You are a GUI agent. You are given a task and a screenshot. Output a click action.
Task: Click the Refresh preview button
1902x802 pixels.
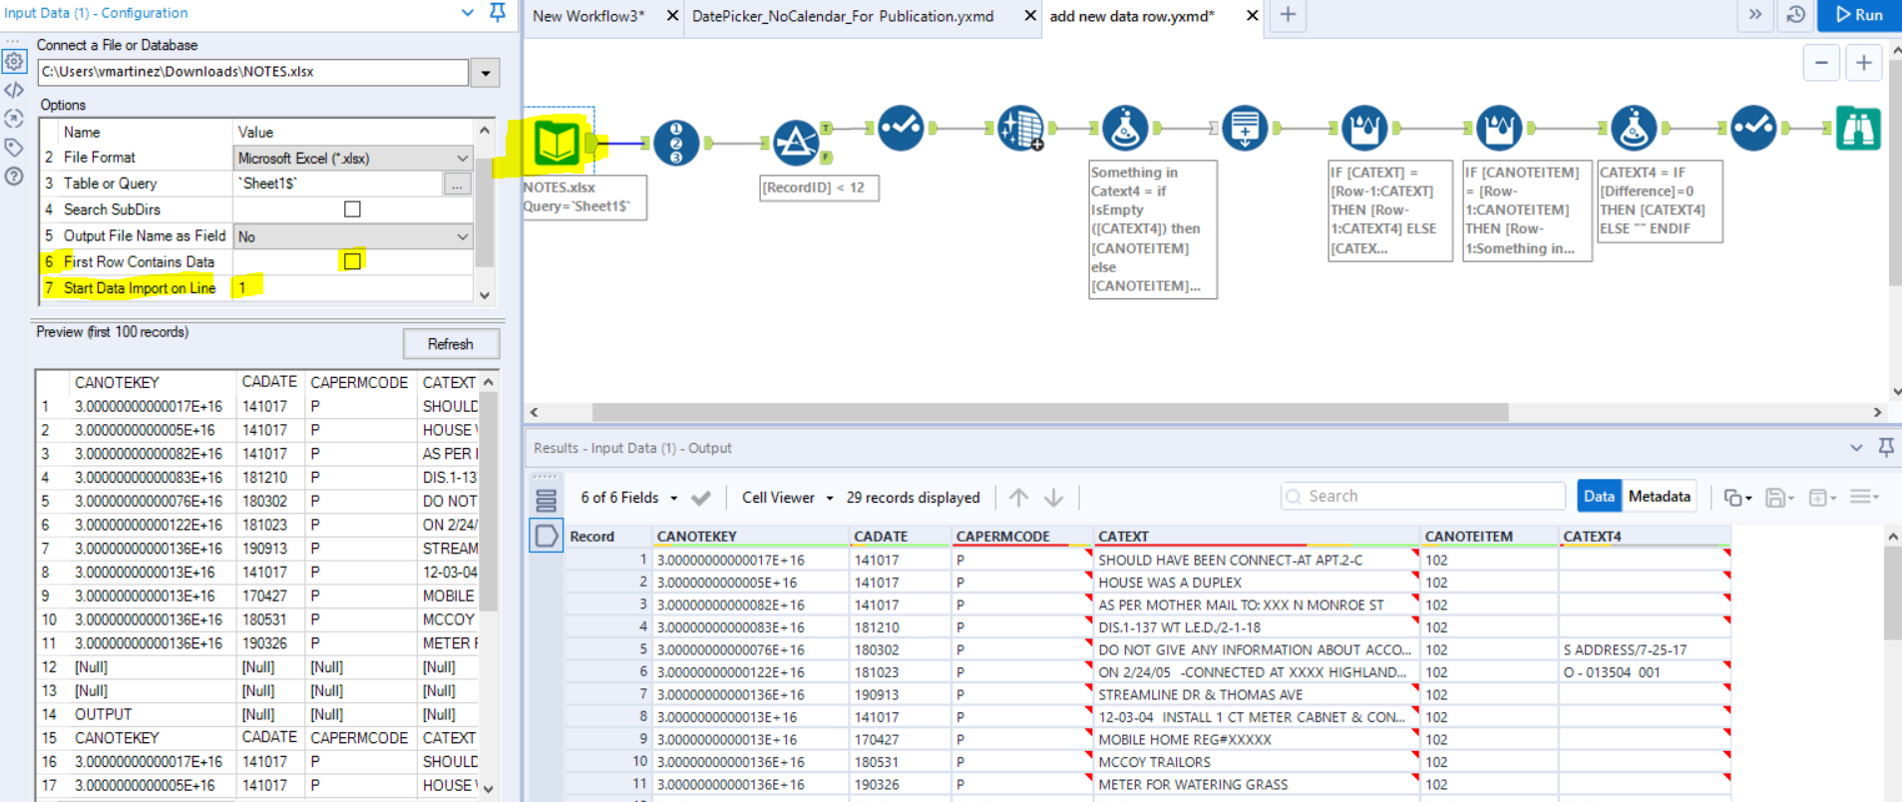coord(450,344)
